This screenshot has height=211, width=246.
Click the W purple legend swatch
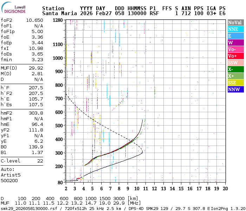click(x=234, y=43)
